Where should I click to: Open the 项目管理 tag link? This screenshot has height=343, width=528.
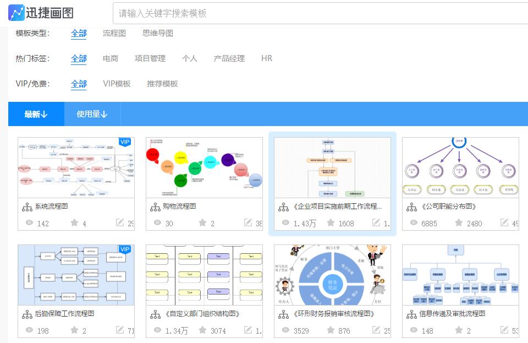(x=150, y=58)
